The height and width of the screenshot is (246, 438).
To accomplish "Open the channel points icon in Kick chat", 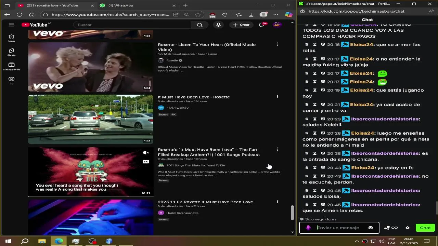I will tap(387, 228).
